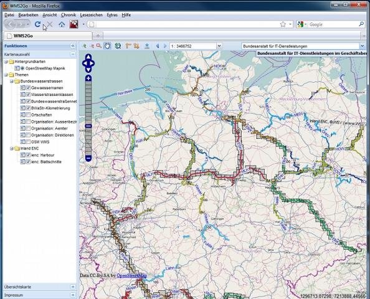Open a new browser tab
The width and height of the screenshot is (370, 299).
(98, 36)
